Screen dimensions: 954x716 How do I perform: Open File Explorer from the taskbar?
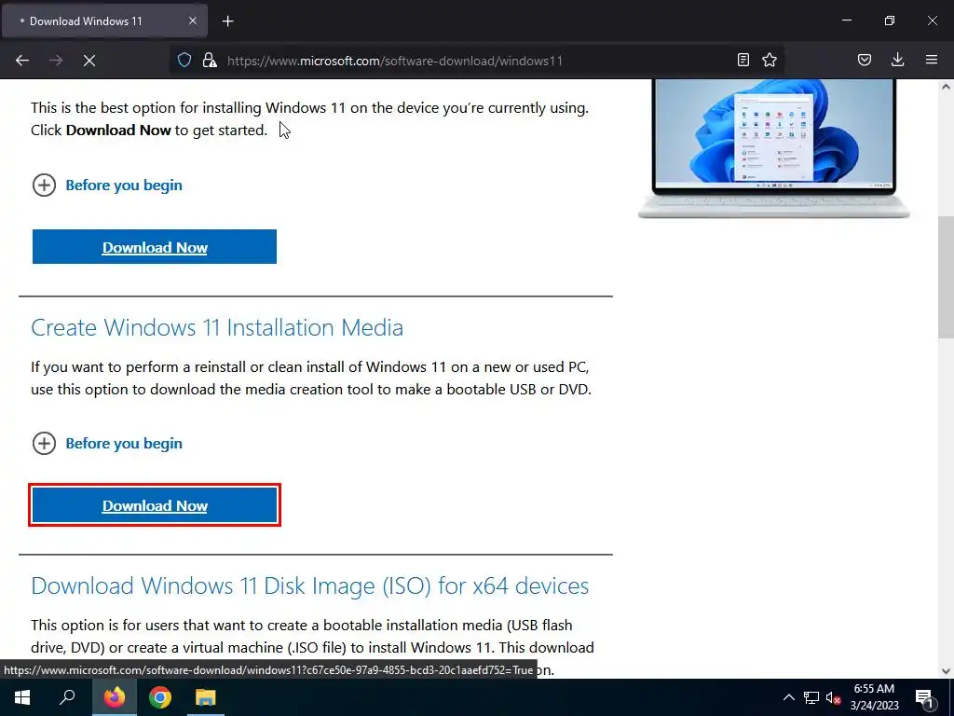point(206,697)
